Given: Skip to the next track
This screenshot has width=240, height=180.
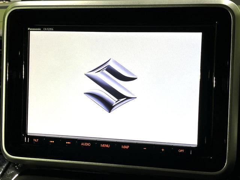Looking at the screenshot, I should (68, 143).
